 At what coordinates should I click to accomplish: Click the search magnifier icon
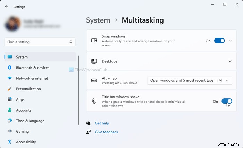pyautogui.click(x=71, y=42)
